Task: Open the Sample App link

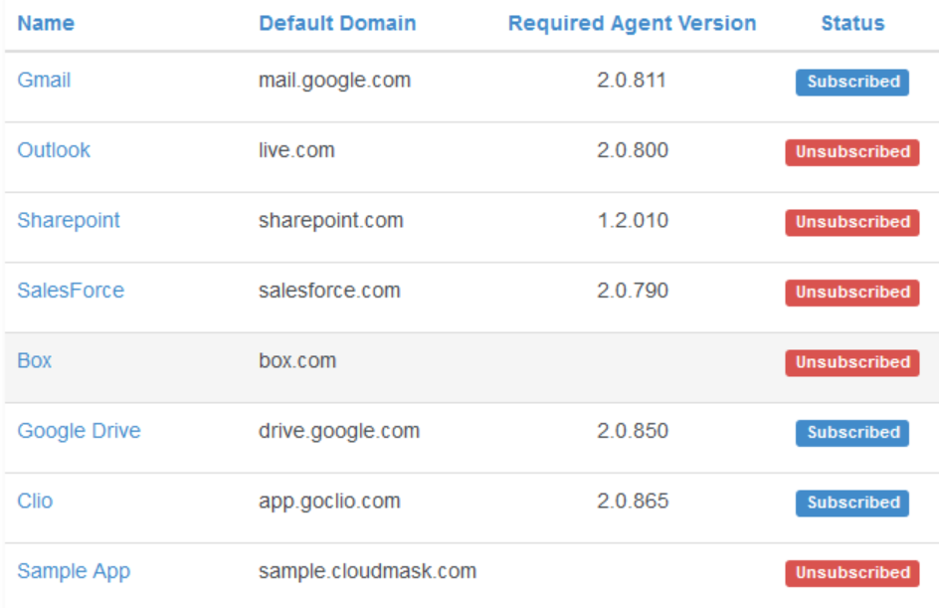Action: [74, 571]
